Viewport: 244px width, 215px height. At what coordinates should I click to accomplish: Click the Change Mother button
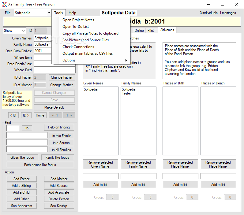[x=62, y=85]
